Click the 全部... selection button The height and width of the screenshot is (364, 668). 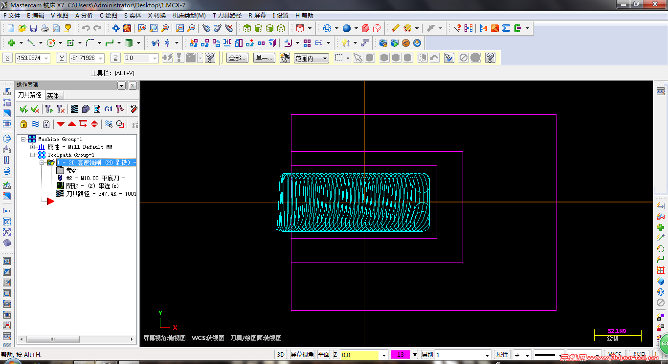237,58
